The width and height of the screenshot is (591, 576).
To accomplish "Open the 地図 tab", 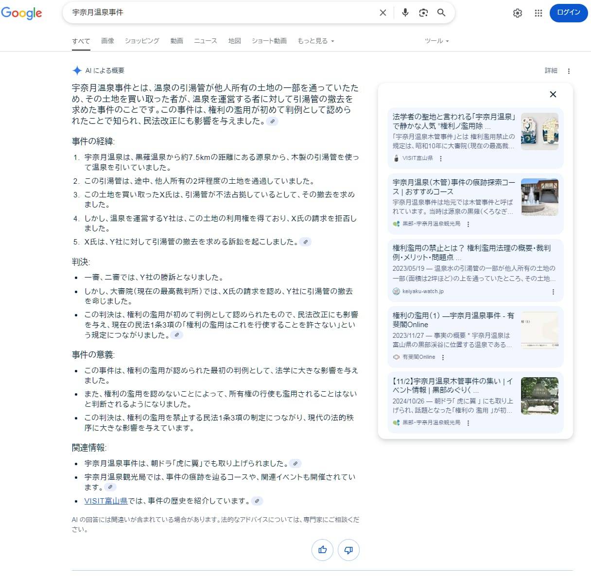I will 235,41.
